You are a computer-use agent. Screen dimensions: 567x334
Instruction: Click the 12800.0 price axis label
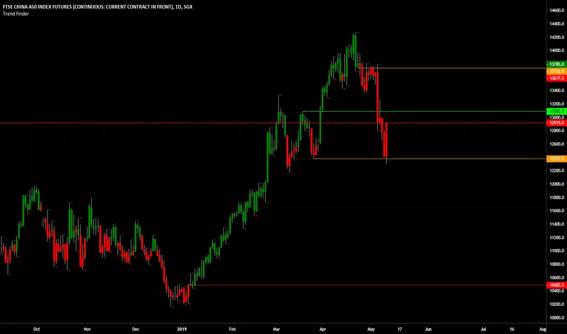(557, 131)
